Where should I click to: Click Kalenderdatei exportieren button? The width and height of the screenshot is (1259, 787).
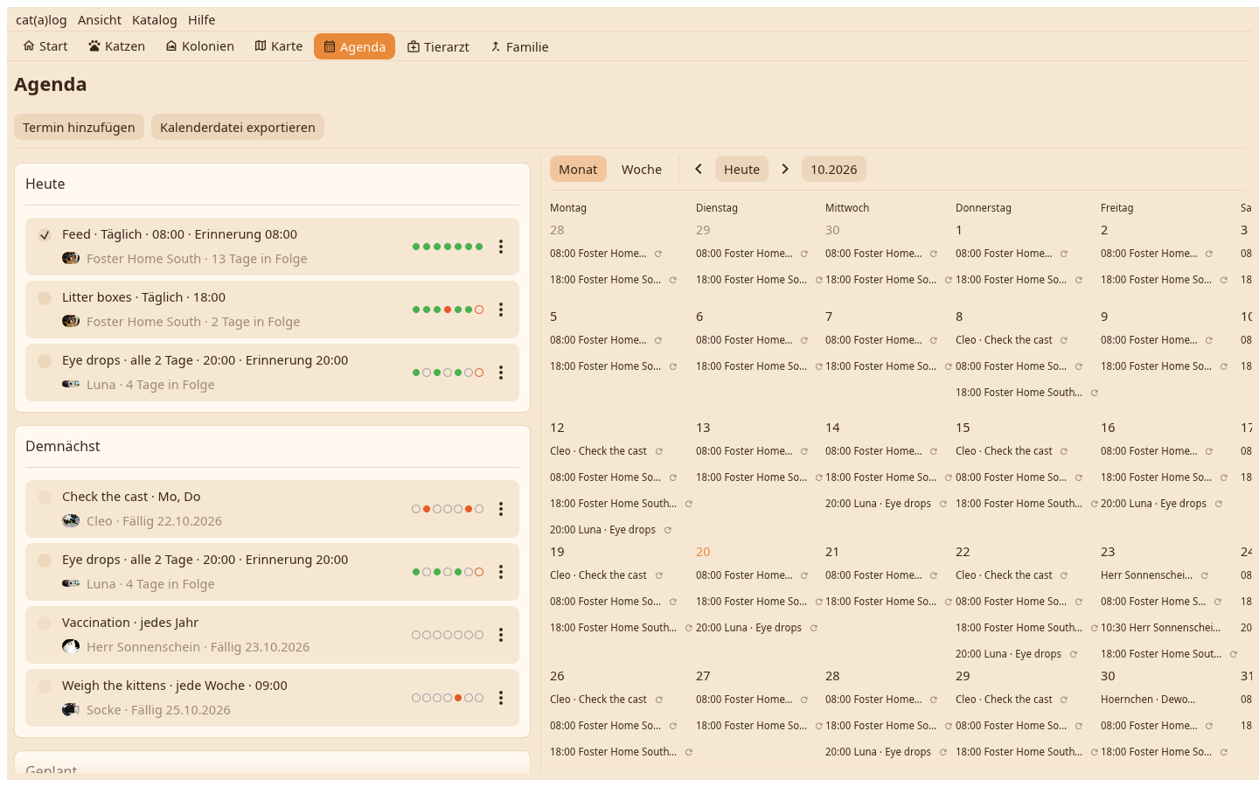[238, 127]
